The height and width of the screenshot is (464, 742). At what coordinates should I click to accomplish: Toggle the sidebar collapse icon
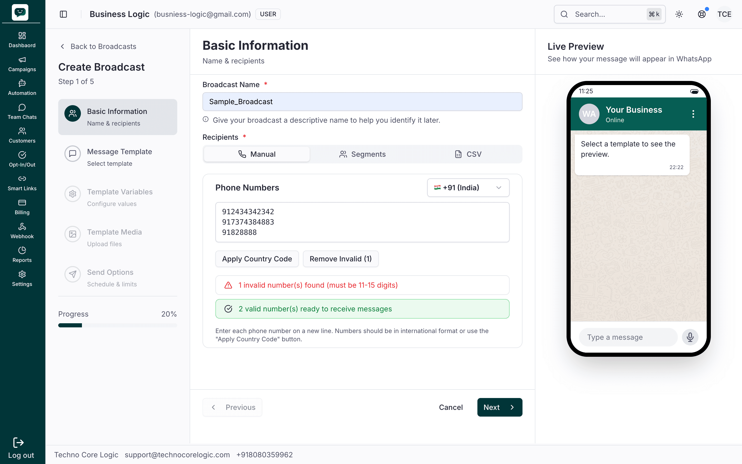click(x=63, y=14)
